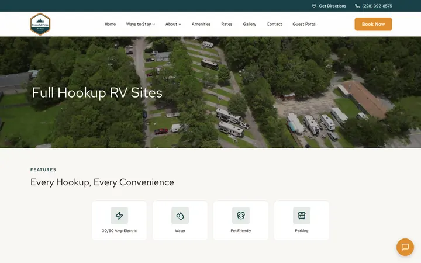Click the Book Now button
This screenshot has height=263, width=421.
click(x=373, y=24)
